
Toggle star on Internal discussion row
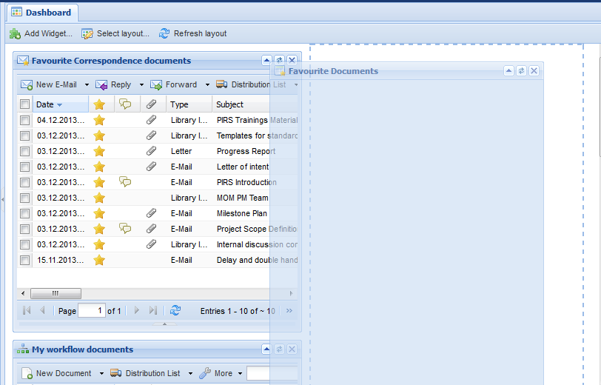[99, 244]
